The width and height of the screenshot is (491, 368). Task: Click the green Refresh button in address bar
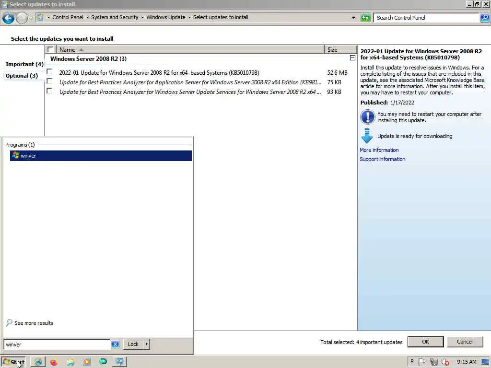point(365,18)
